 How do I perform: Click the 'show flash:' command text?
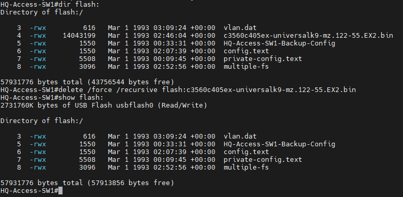pos(81,98)
